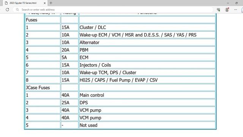Select fuse number '8' cell
Image resolution: width=243 pixels, height=137 pixels.
tap(43, 80)
